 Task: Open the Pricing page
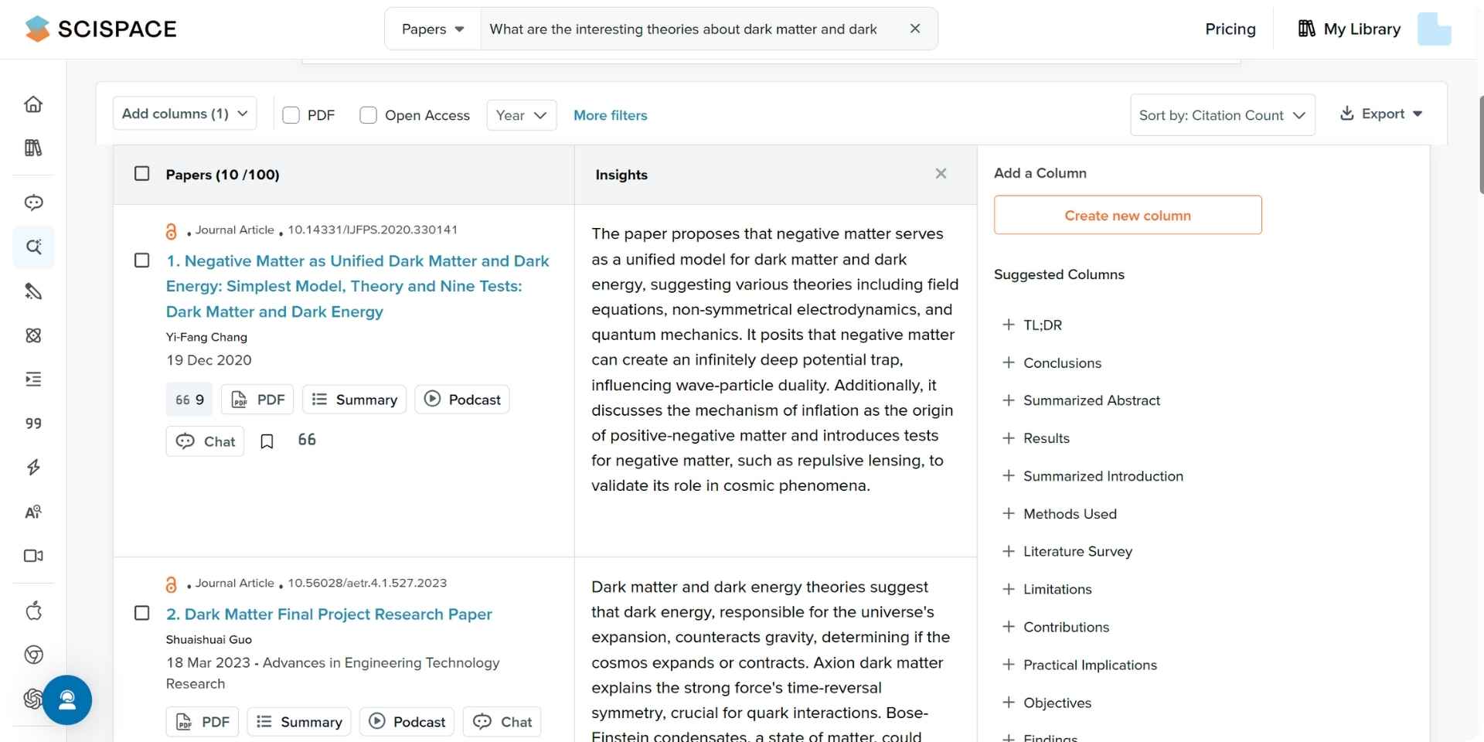(x=1230, y=29)
